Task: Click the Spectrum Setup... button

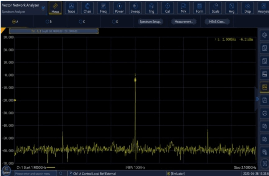Action: point(151,22)
